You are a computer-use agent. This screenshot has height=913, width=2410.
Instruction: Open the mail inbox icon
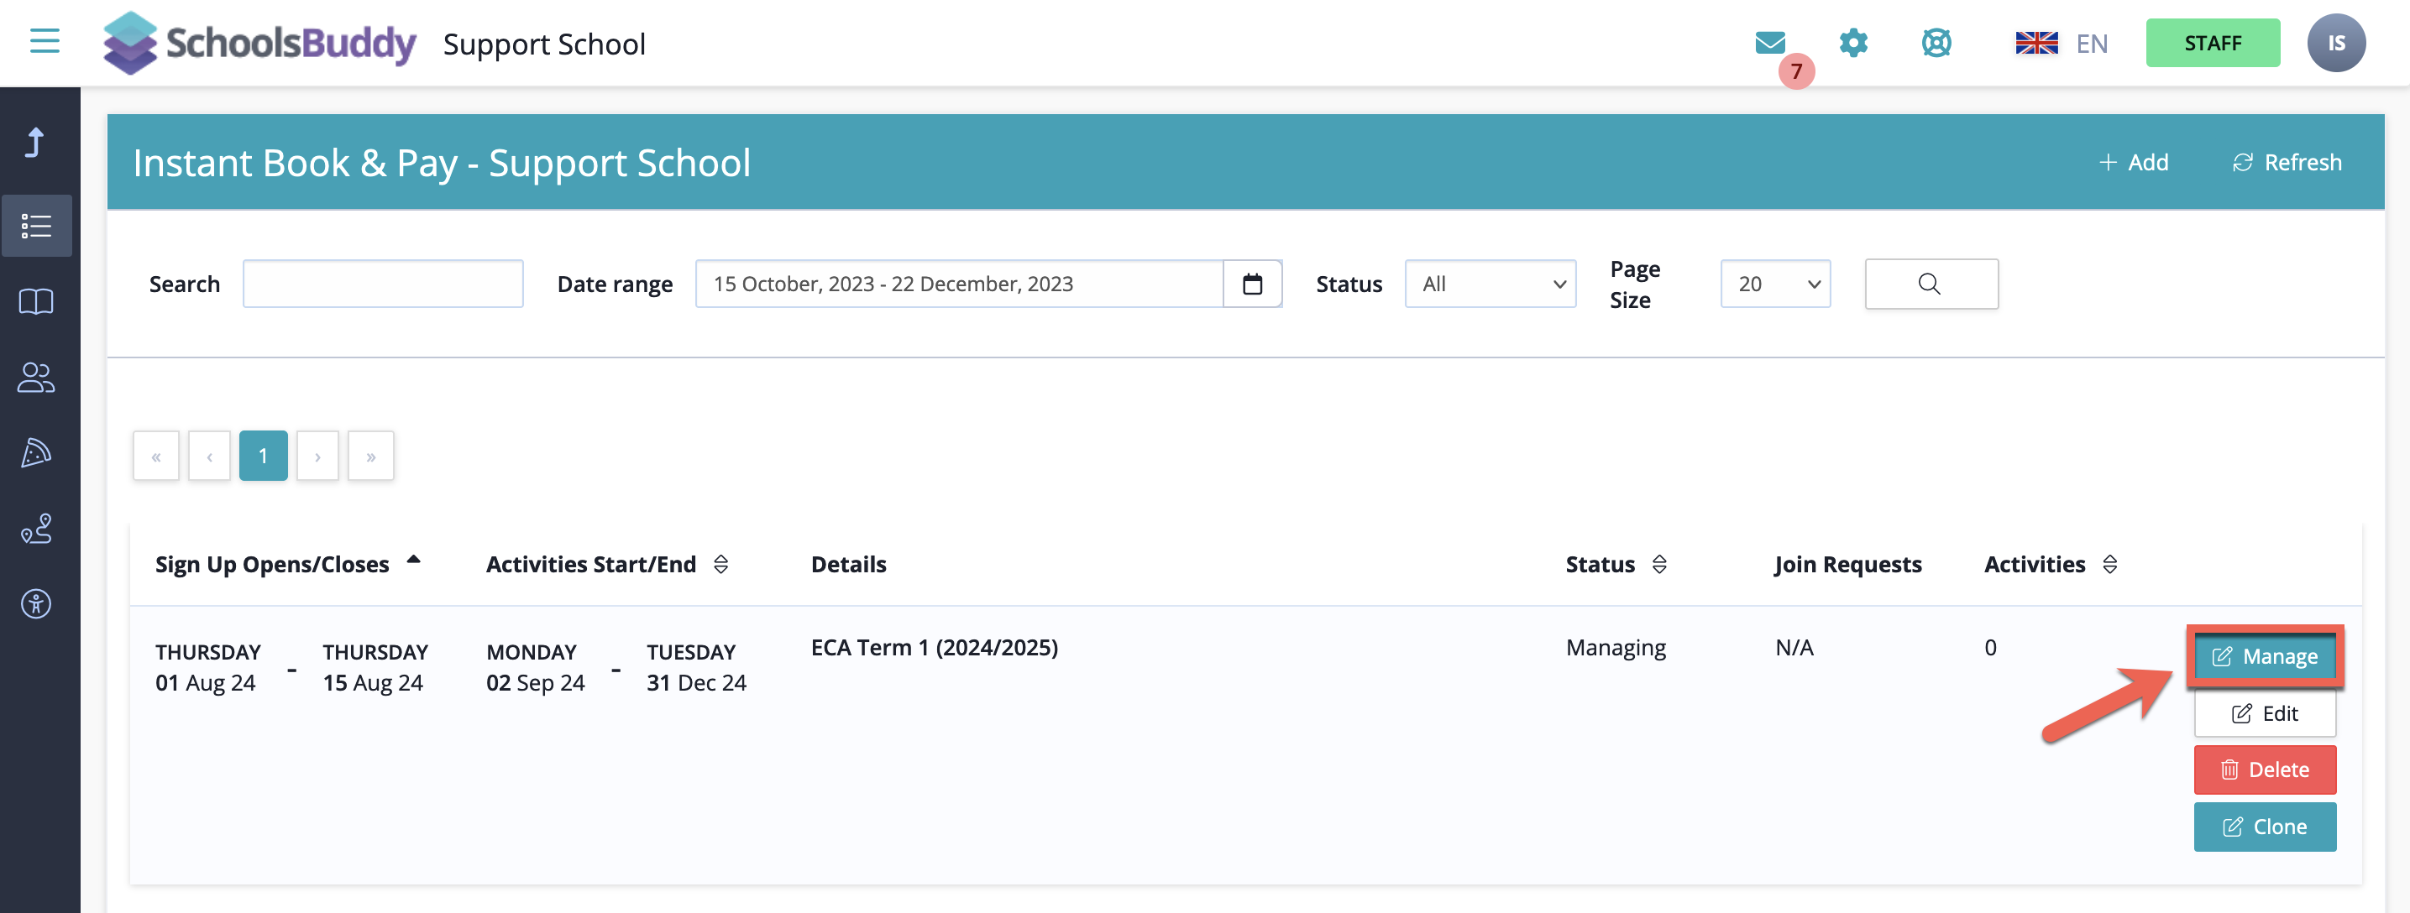[1769, 43]
